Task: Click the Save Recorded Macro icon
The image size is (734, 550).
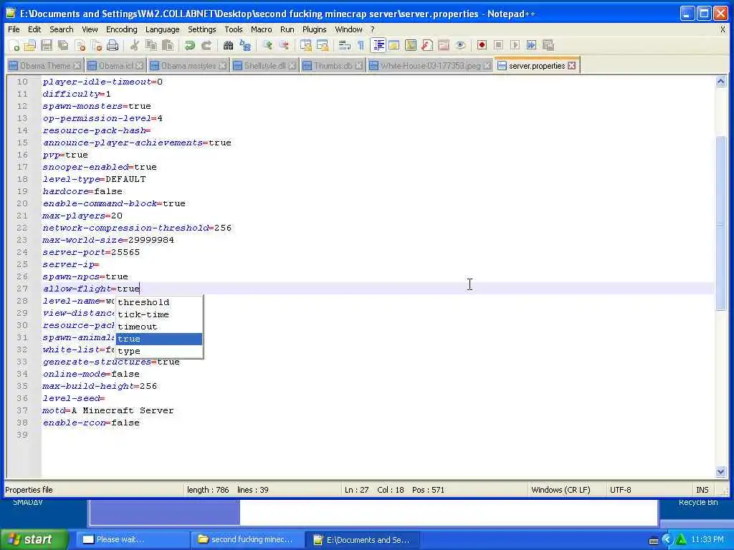Action: click(548, 45)
